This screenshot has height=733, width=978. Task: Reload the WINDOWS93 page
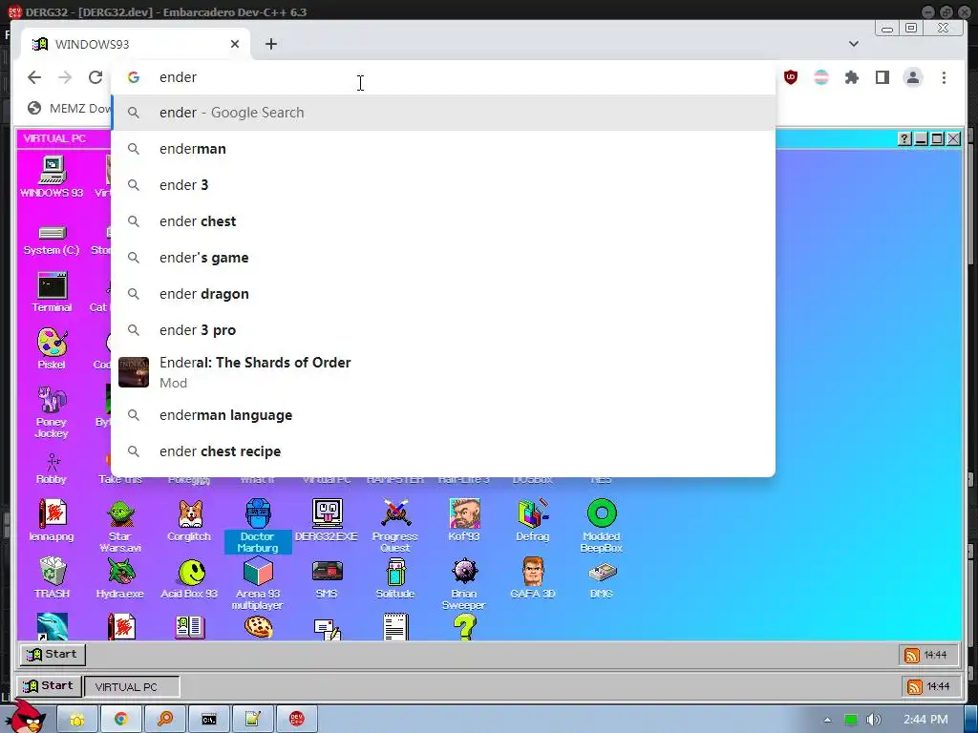point(96,77)
